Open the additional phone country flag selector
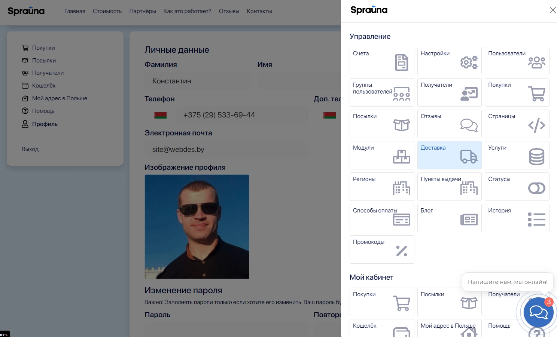Image resolution: width=557 pixels, height=337 pixels. 329,115
